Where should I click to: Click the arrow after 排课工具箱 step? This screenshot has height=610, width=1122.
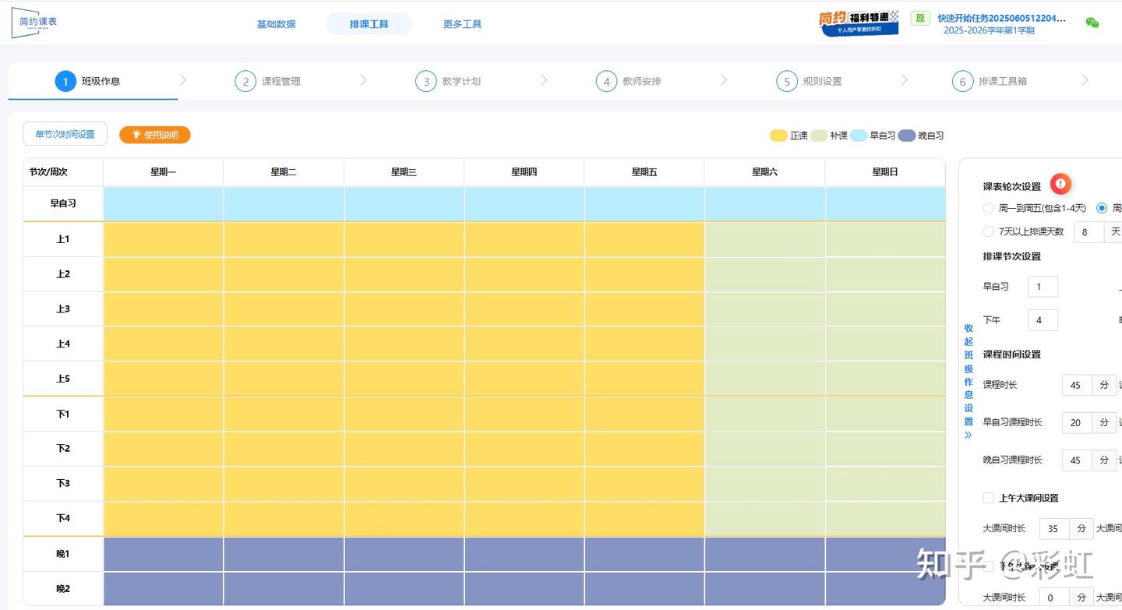1085,80
